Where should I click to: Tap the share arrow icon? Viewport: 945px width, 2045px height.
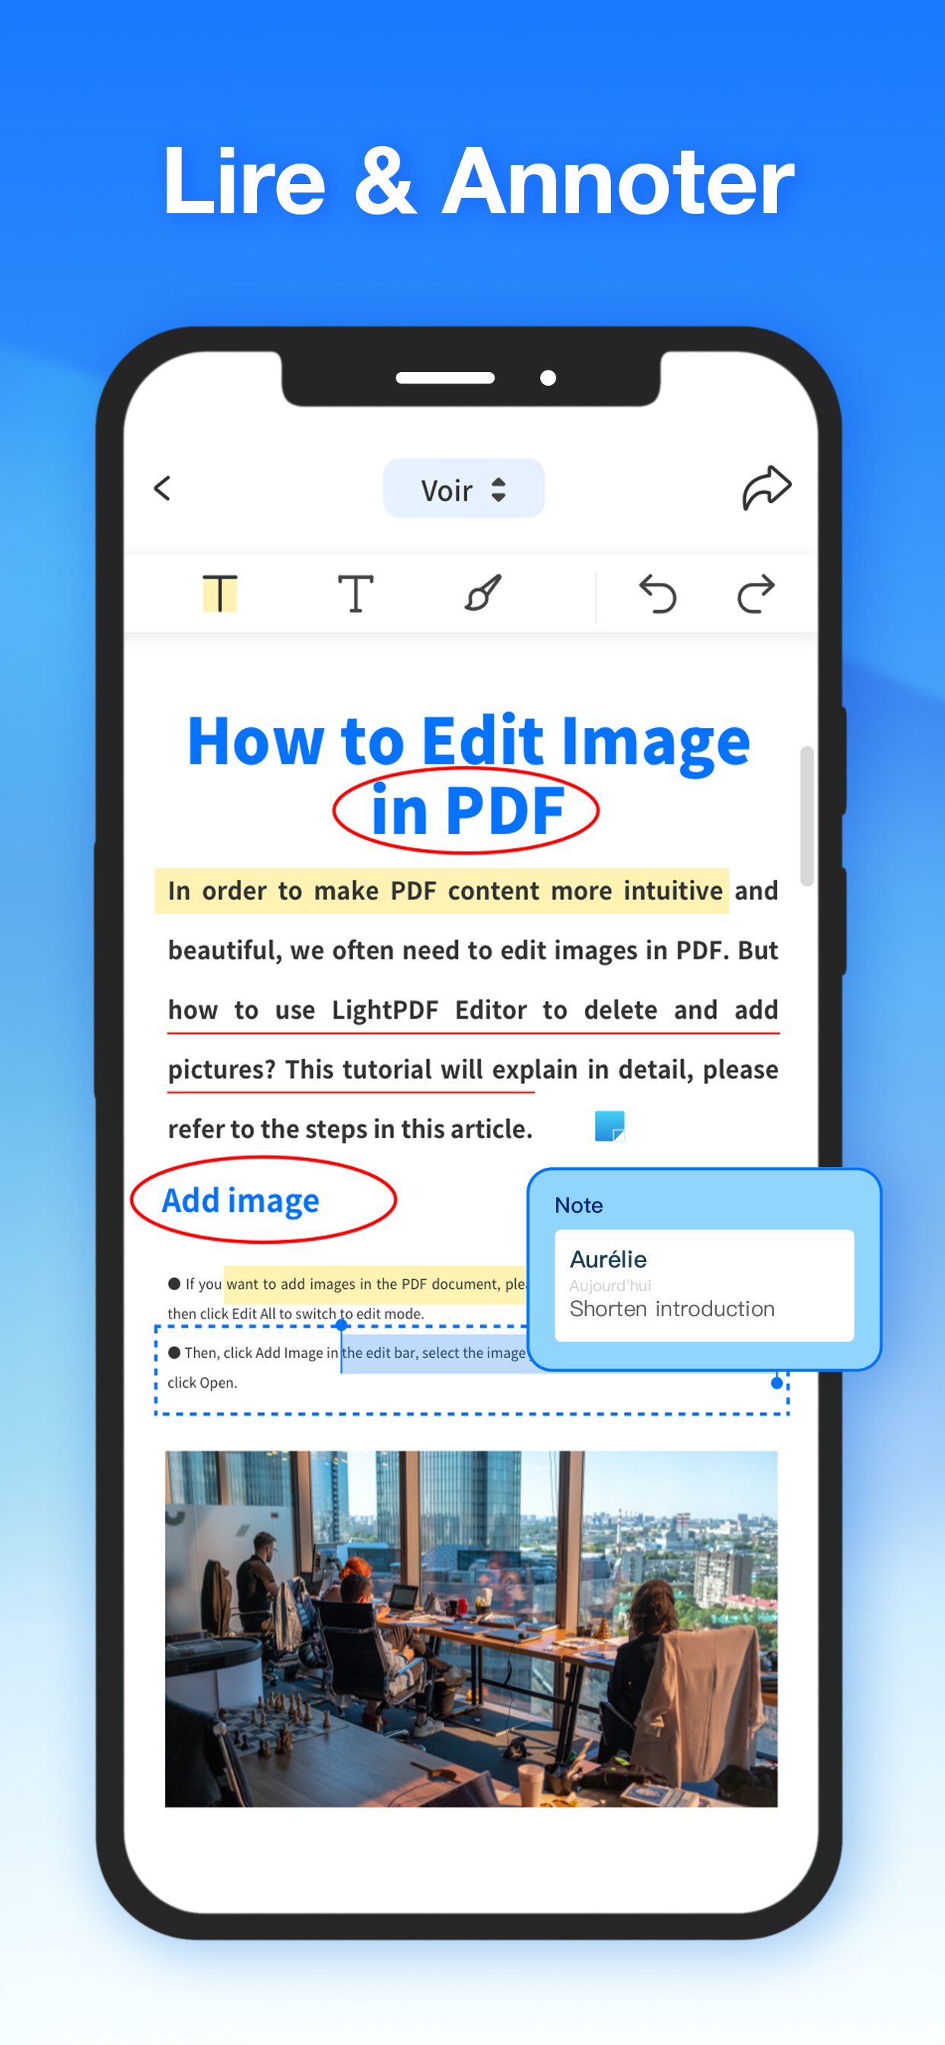tap(766, 487)
